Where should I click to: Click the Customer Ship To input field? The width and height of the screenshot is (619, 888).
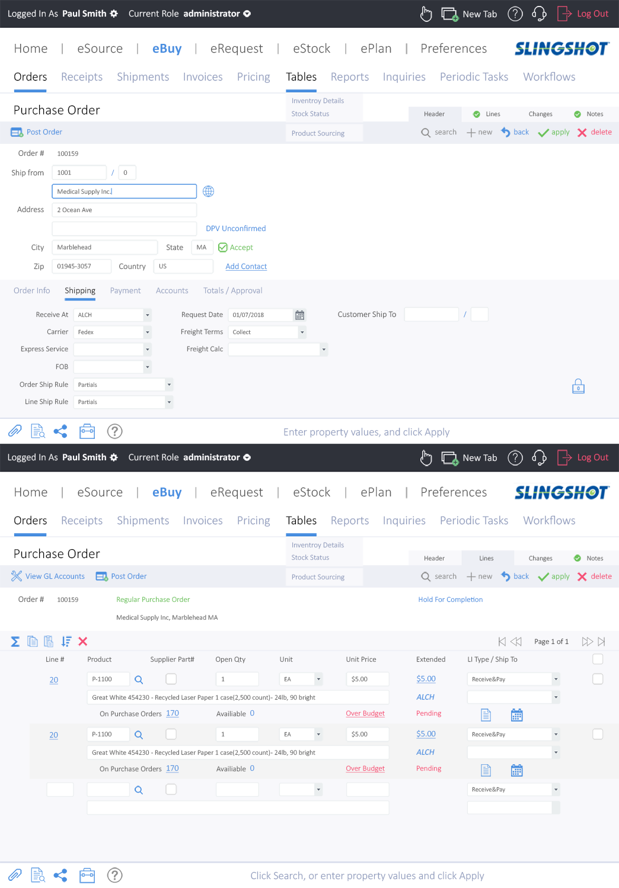point(432,315)
